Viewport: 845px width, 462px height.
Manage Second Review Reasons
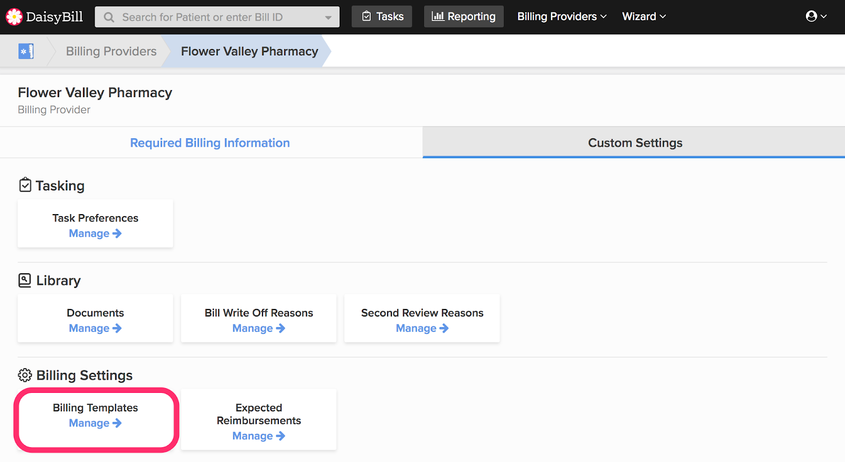coord(422,328)
